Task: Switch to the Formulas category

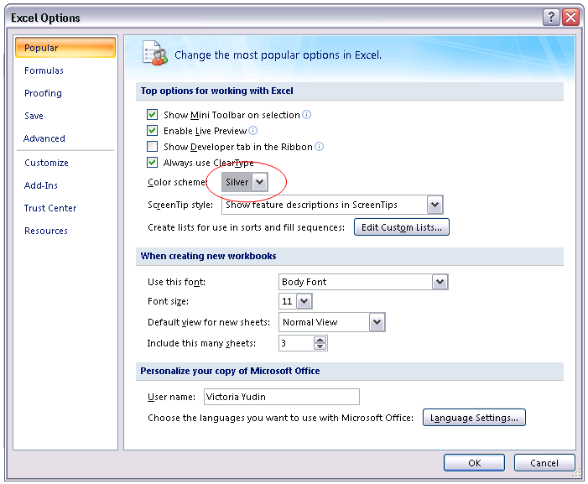Action: pos(44,71)
